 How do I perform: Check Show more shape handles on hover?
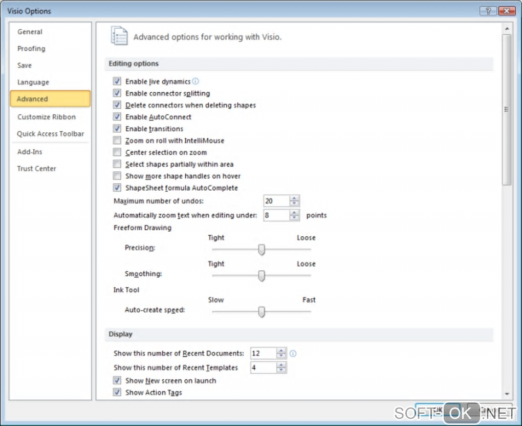(117, 176)
